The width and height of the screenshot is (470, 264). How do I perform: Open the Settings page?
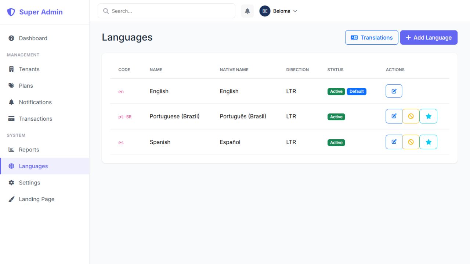29,183
